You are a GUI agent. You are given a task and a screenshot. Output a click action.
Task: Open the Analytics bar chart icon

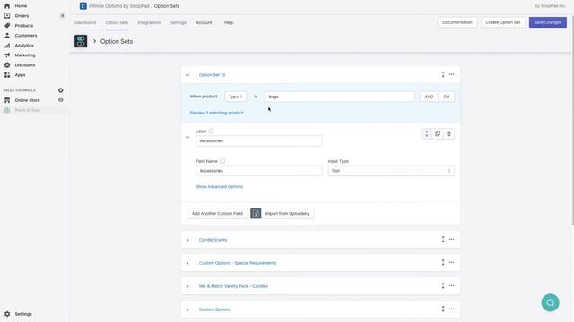coord(7,46)
